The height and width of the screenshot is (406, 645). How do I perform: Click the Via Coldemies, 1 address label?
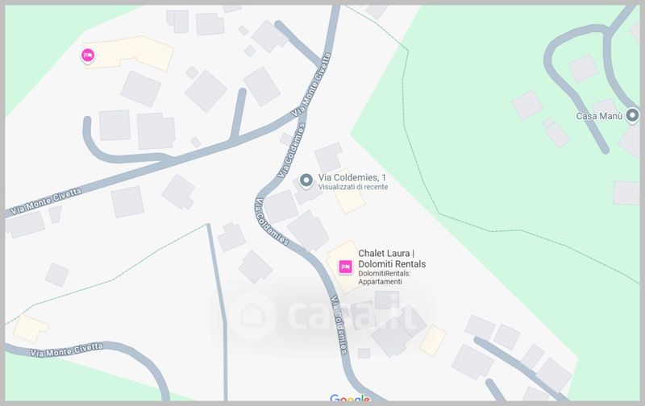(x=352, y=177)
